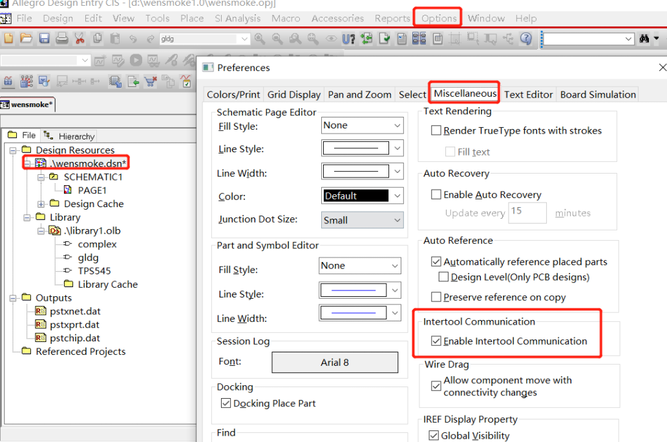Click the Paste clipboard icon

pyautogui.click(x=115, y=39)
